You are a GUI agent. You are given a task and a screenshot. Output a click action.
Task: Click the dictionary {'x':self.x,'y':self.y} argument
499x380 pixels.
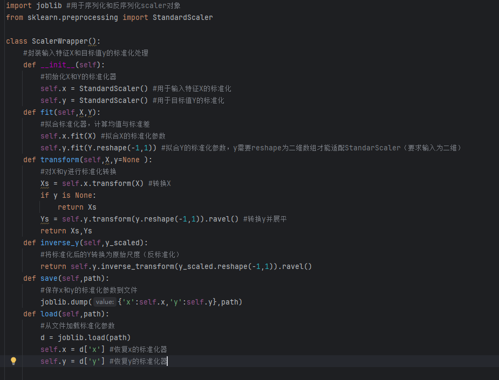point(167,302)
